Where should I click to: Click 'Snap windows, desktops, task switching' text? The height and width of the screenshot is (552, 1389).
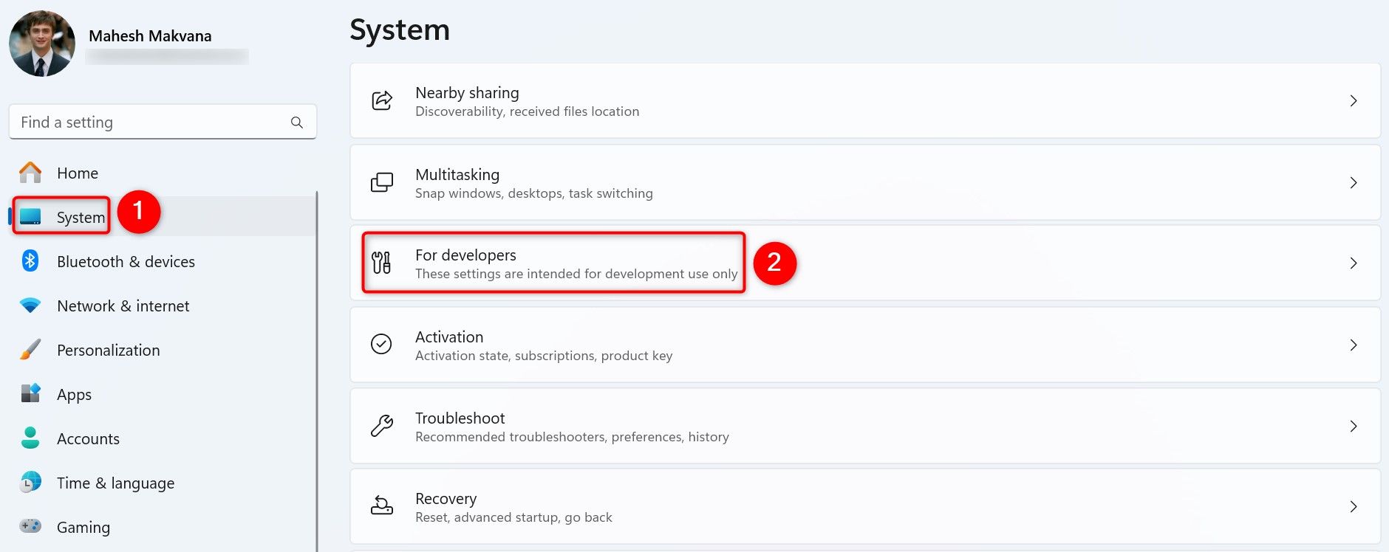point(533,193)
